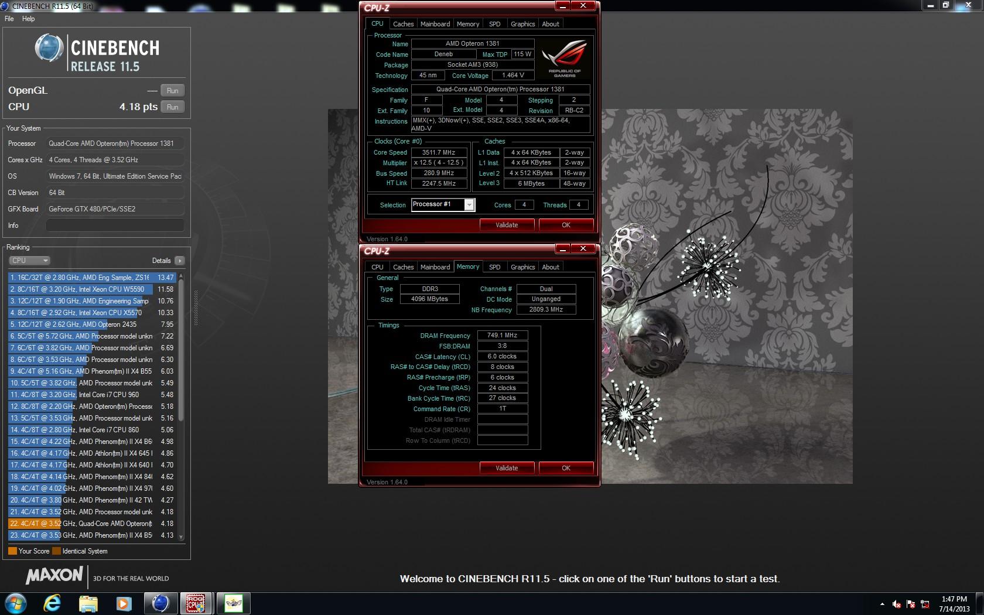Click the Cinebench globe logo
The image size is (984, 615).
49,48
